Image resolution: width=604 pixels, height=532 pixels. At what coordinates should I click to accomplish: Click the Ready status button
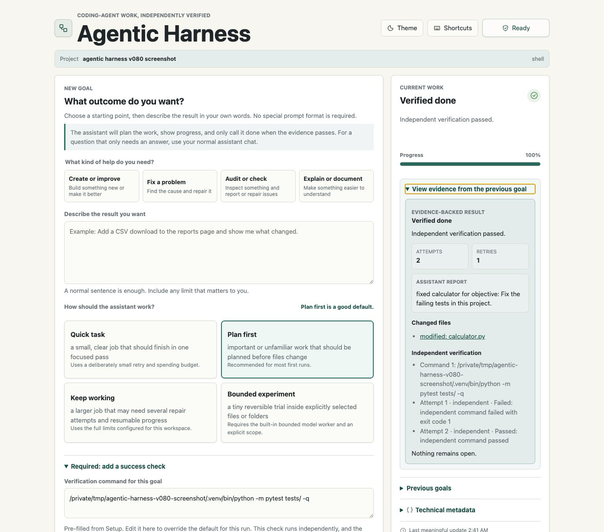click(x=516, y=28)
